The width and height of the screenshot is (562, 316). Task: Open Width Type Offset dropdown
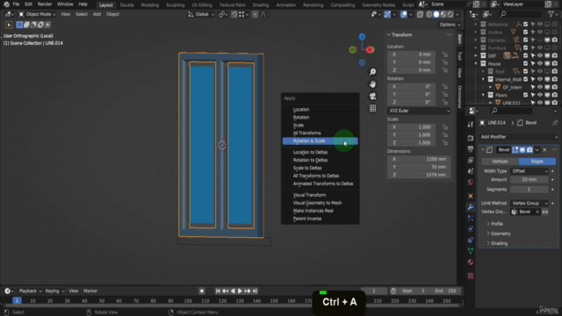pos(530,171)
